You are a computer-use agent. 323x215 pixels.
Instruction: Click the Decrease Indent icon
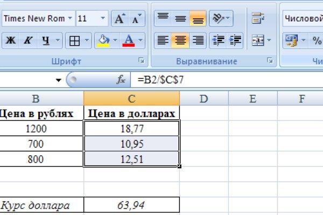click(218, 40)
